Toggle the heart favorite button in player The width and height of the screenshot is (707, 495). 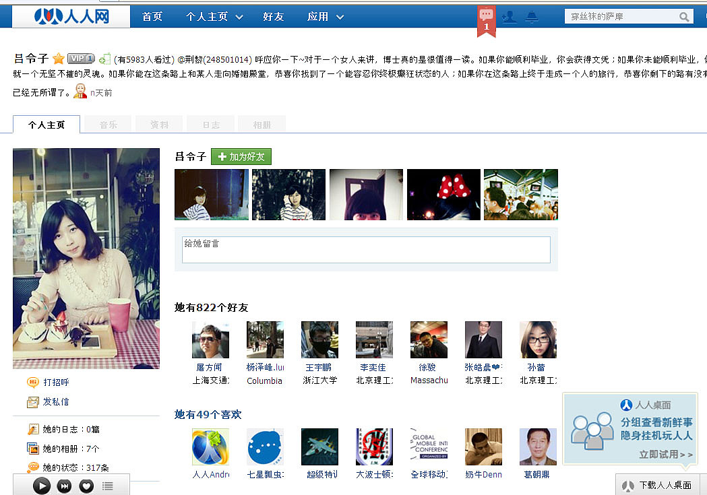click(86, 486)
